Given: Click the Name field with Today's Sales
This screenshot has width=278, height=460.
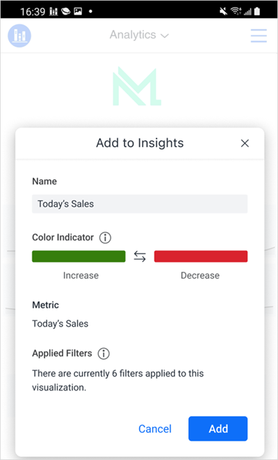Looking at the screenshot, I should click(x=140, y=204).
